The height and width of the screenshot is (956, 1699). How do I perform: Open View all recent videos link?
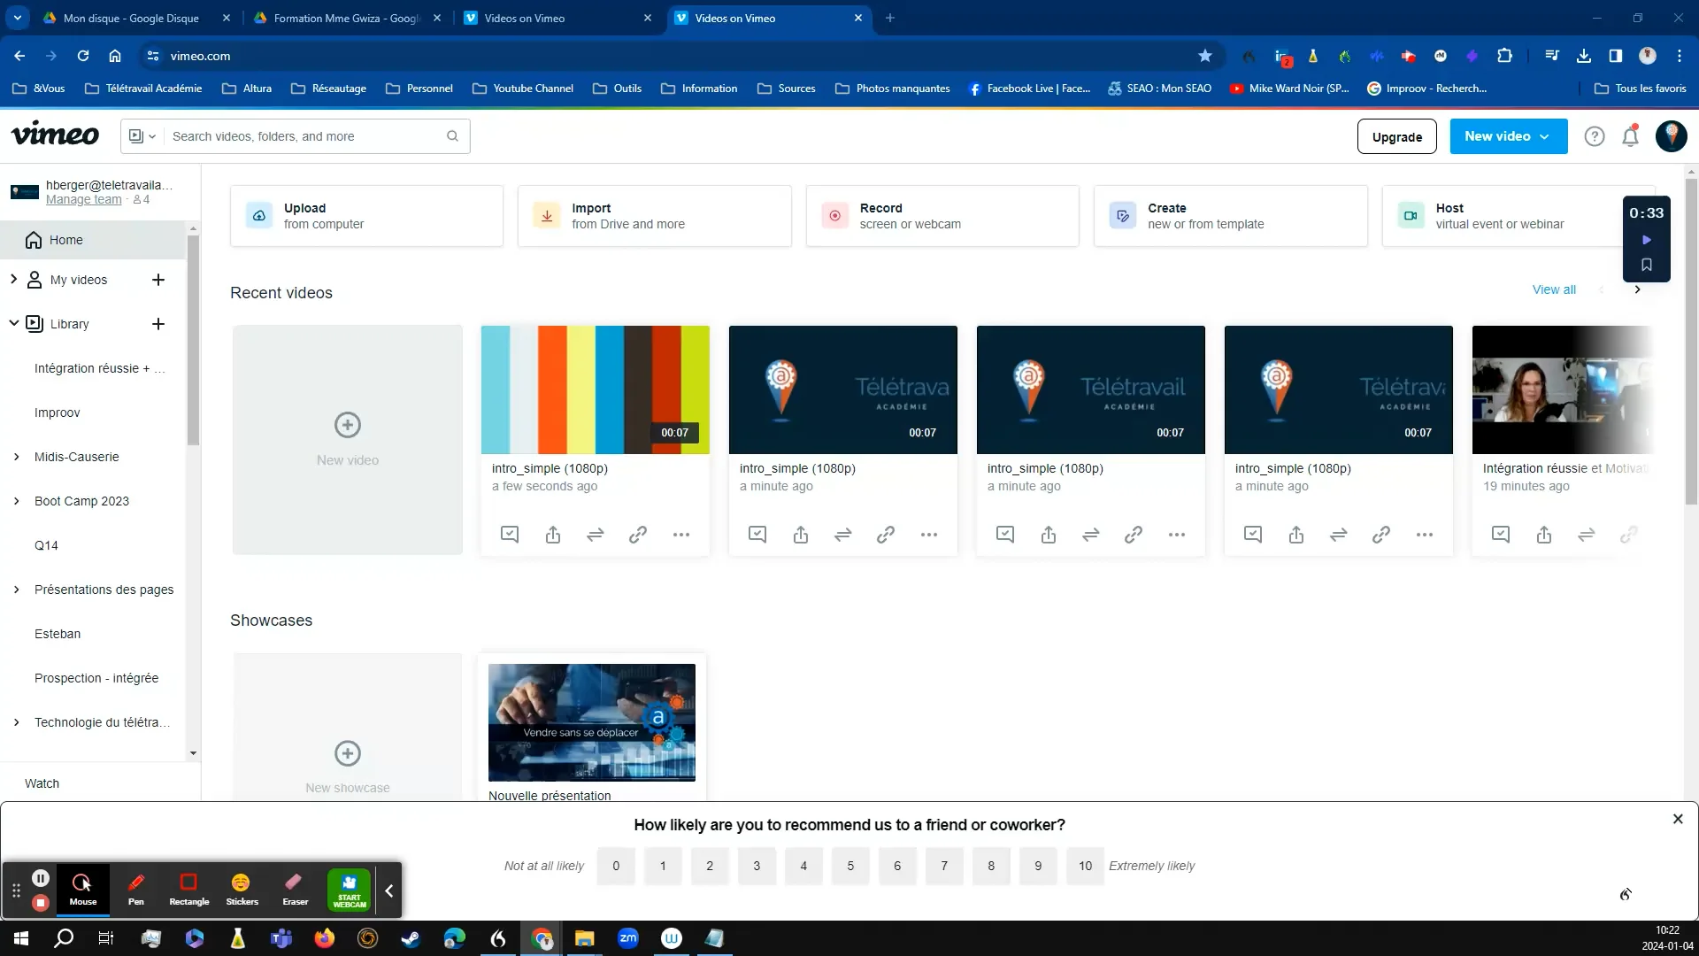click(x=1554, y=289)
